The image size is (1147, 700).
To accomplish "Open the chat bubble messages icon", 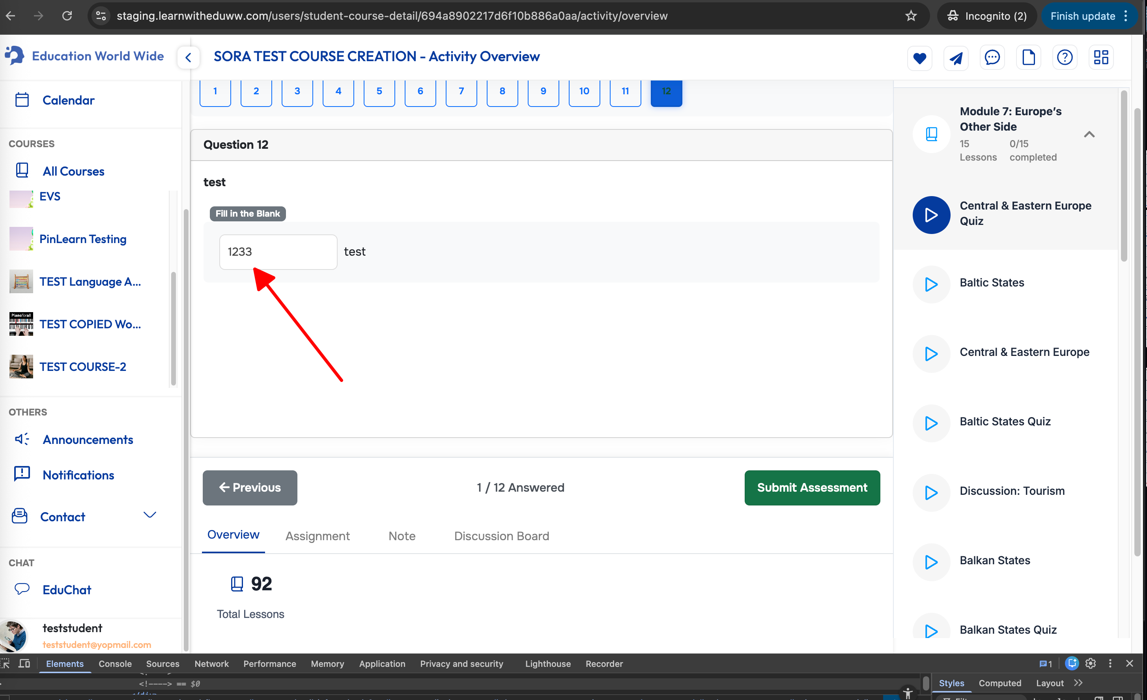I will pos(992,58).
